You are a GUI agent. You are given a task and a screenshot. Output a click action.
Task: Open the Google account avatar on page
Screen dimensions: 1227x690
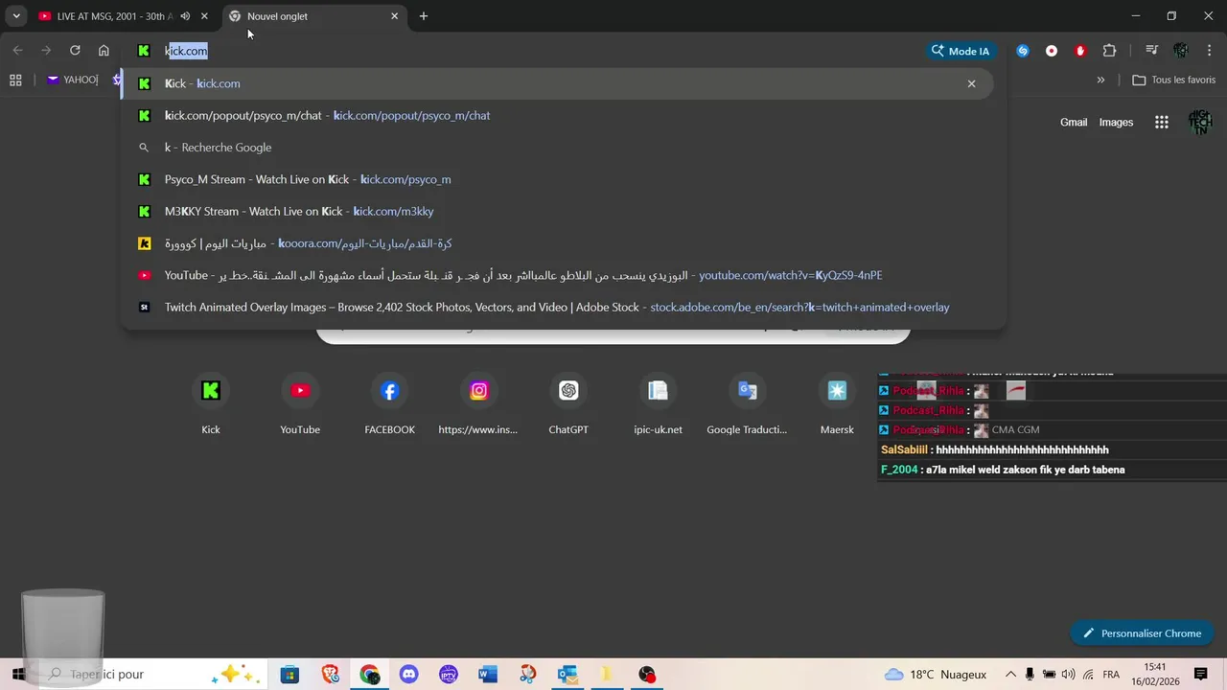click(x=1200, y=123)
